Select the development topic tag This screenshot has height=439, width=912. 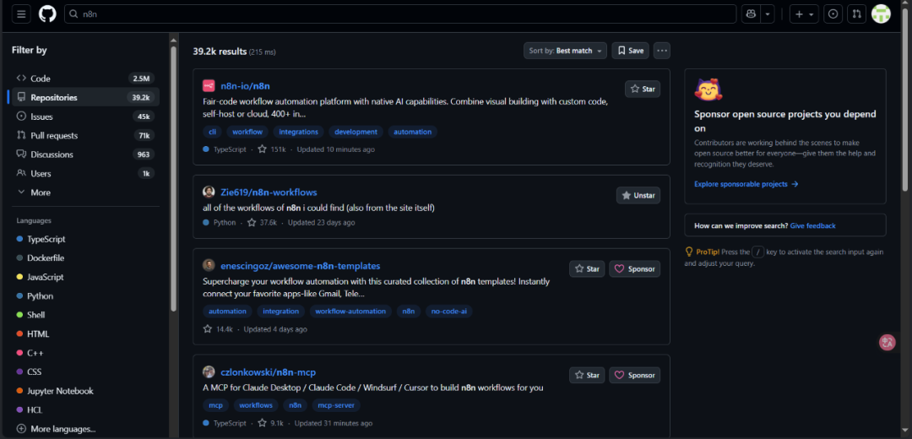click(x=356, y=132)
